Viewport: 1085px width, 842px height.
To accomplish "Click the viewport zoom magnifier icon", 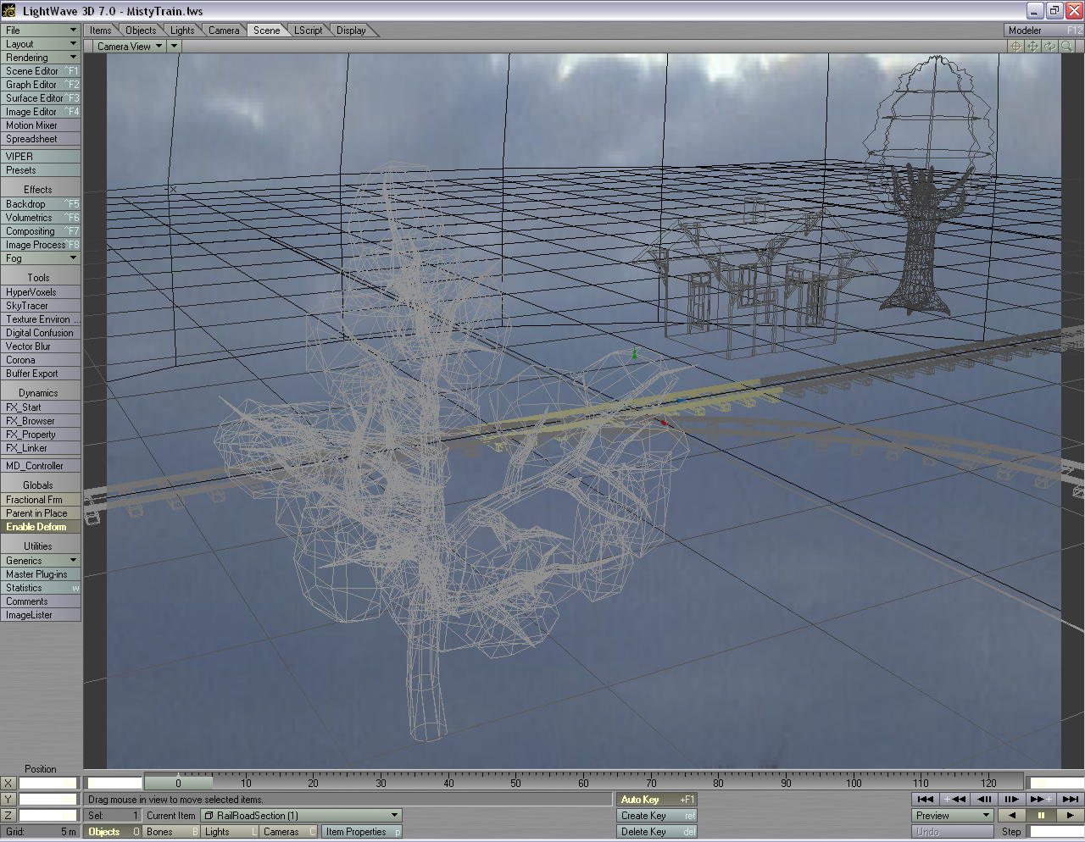I will (1066, 47).
